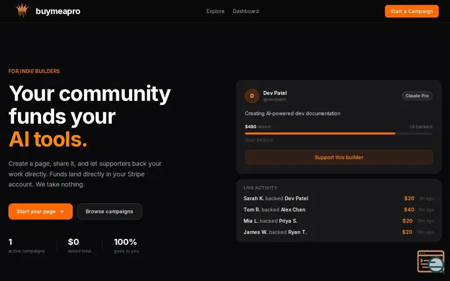Click the orange funding progress bar

pyautogui.click(x=320, y=134)
